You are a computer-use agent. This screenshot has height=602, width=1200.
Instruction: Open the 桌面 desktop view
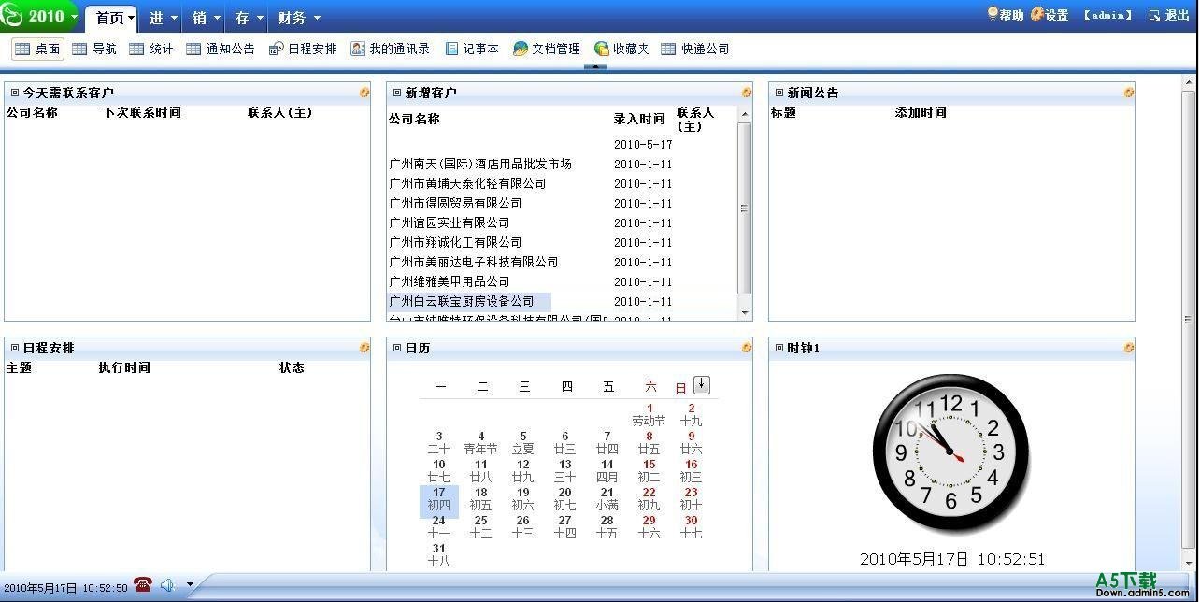37,50
